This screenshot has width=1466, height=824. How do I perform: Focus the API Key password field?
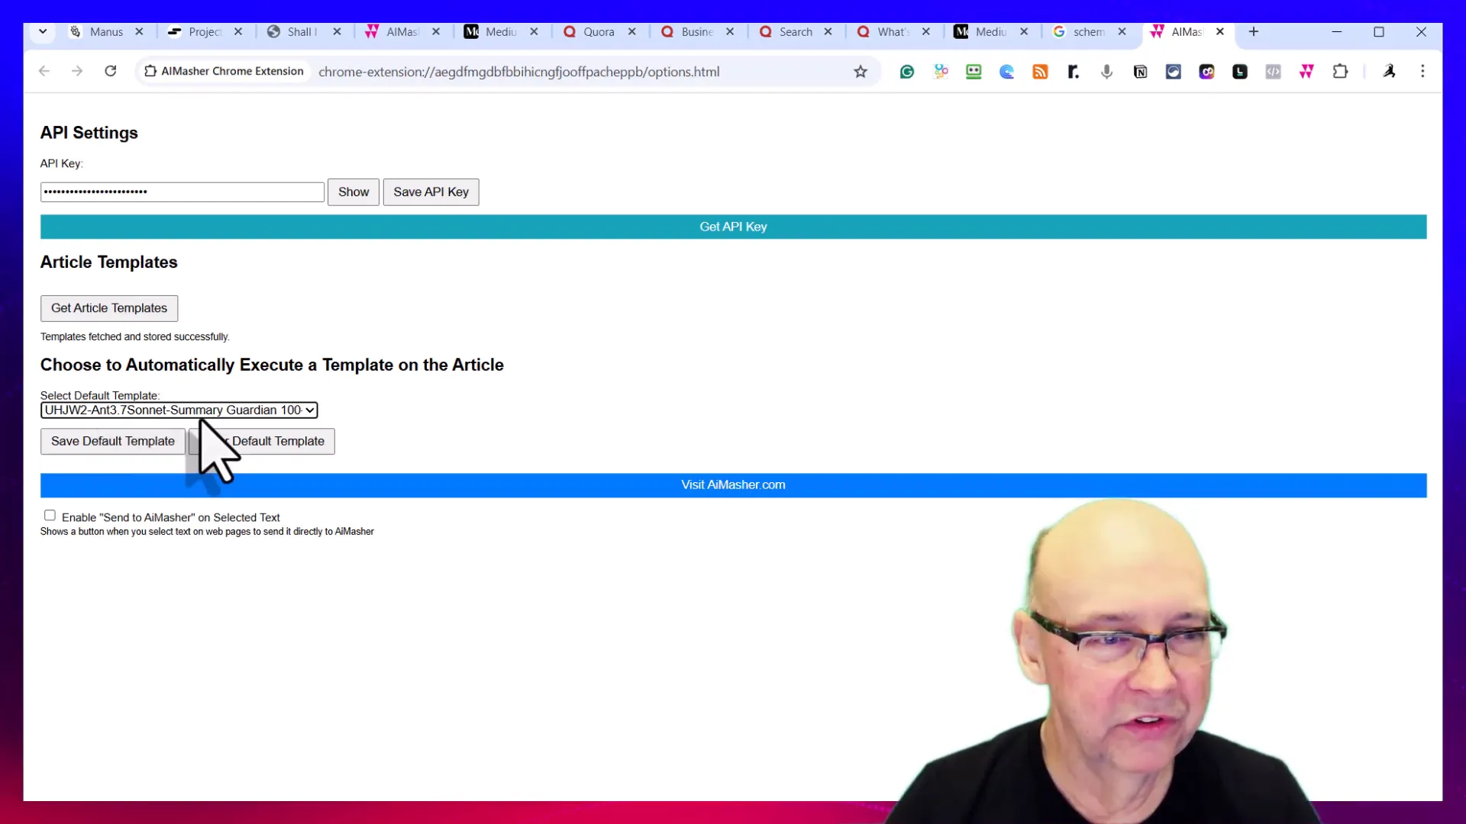click(182, 192)
